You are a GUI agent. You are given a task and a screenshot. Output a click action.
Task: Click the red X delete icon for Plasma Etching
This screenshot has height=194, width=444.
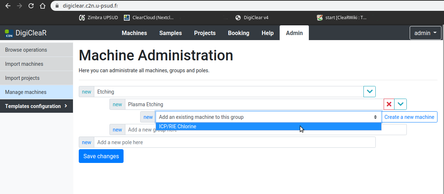tap(389, 104)
